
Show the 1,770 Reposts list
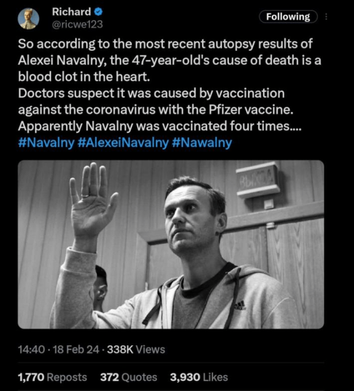pyautogui.click(x=53, y=377)
